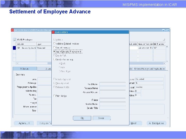
Task: Click the Sender Name input field
Action: pos(112,104)
